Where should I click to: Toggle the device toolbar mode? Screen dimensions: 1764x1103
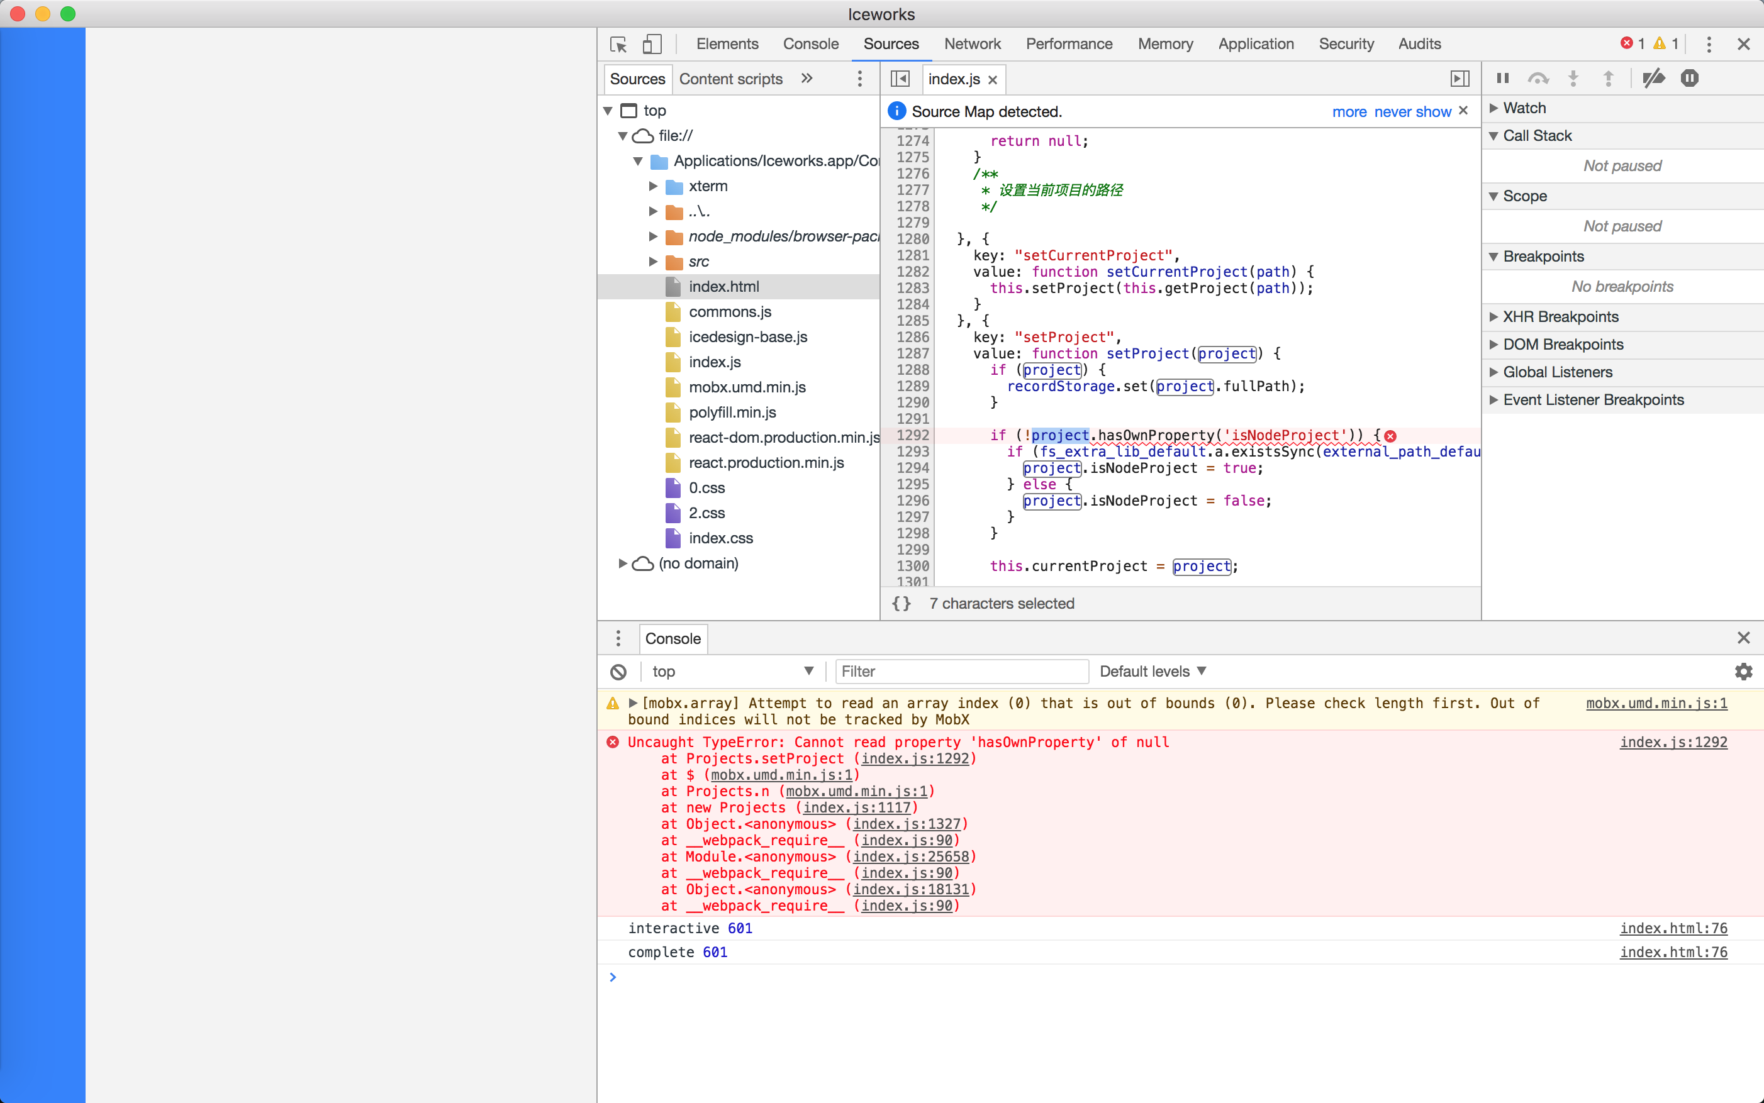652,44
